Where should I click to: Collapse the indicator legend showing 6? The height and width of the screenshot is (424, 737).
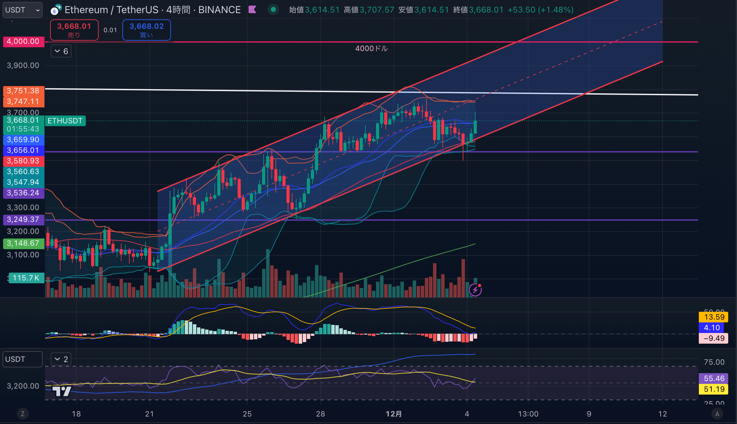pyautogui.click(x=61, y=51)
